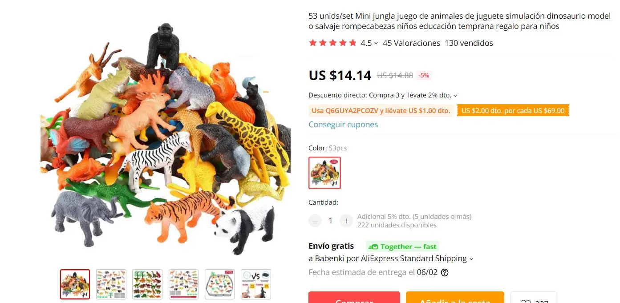The height and width of the screenshot is (303, 620).
Task: Expand AliExpress Standard Shipping options
Action: 471,259
